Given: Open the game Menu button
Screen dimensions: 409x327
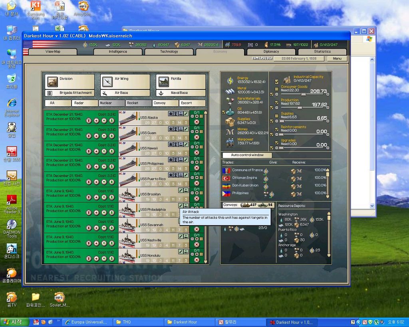Looking at the screenshot, I should 337,59.
